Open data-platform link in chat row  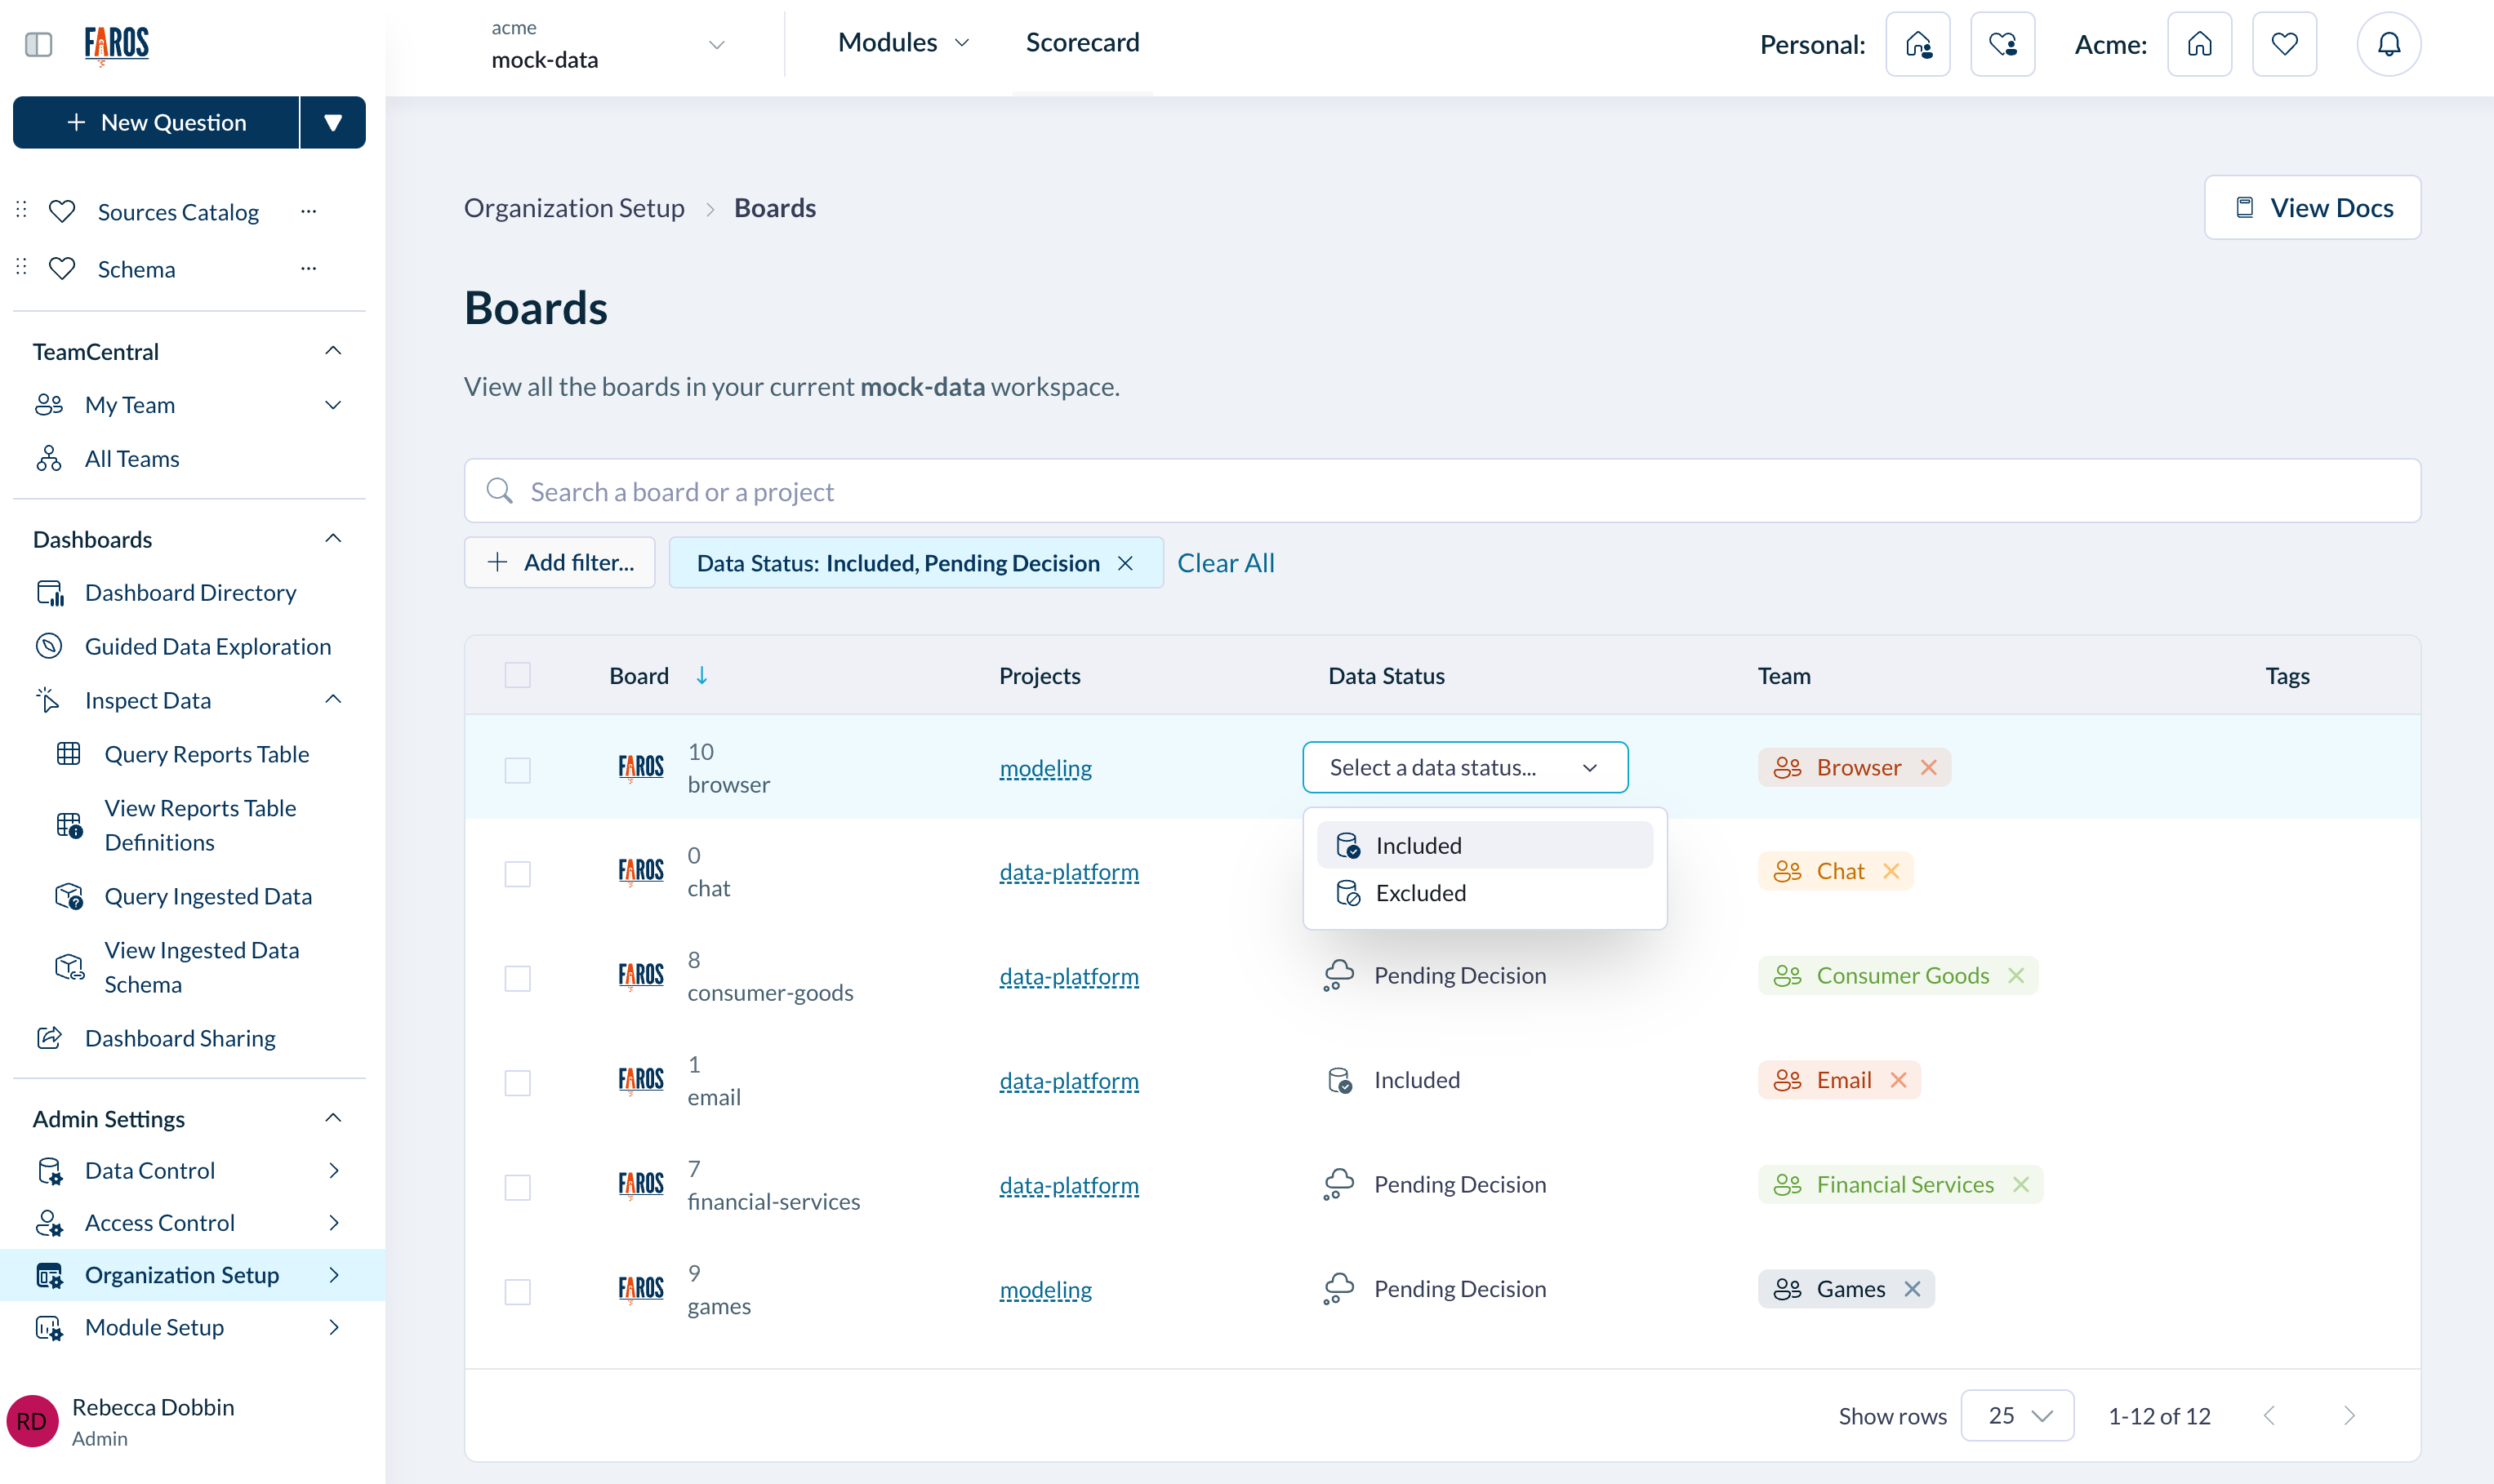(1068, 872)
